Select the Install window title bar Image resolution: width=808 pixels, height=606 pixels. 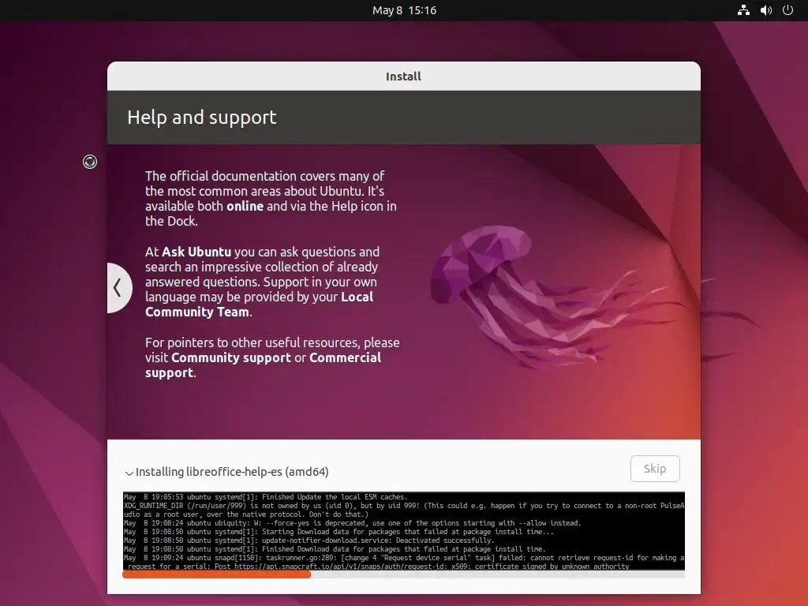coord(403,77)
